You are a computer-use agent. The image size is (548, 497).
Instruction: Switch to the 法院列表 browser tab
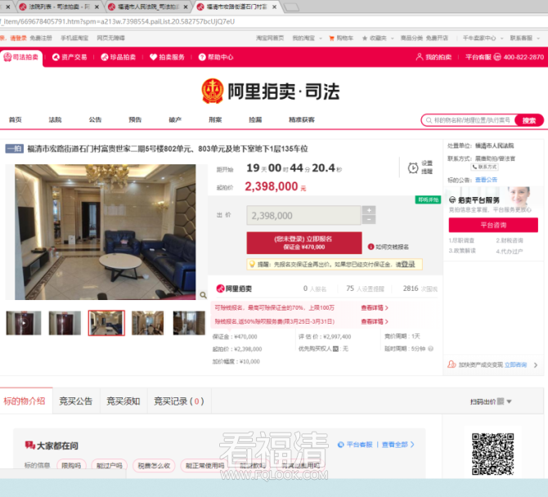[58, 7]
